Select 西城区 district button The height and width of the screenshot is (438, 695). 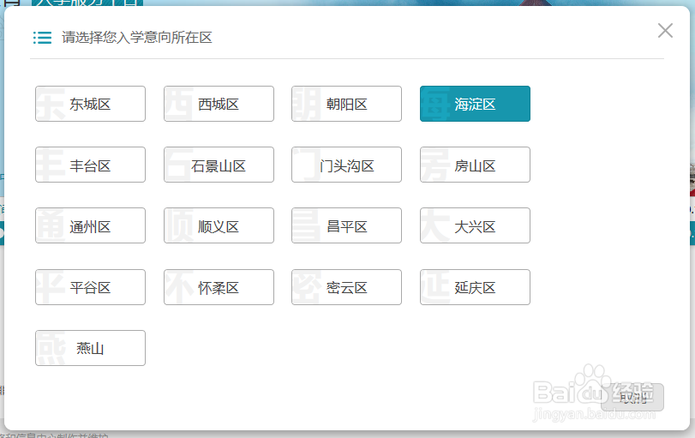pyautogui.click(x=219, y=104)
